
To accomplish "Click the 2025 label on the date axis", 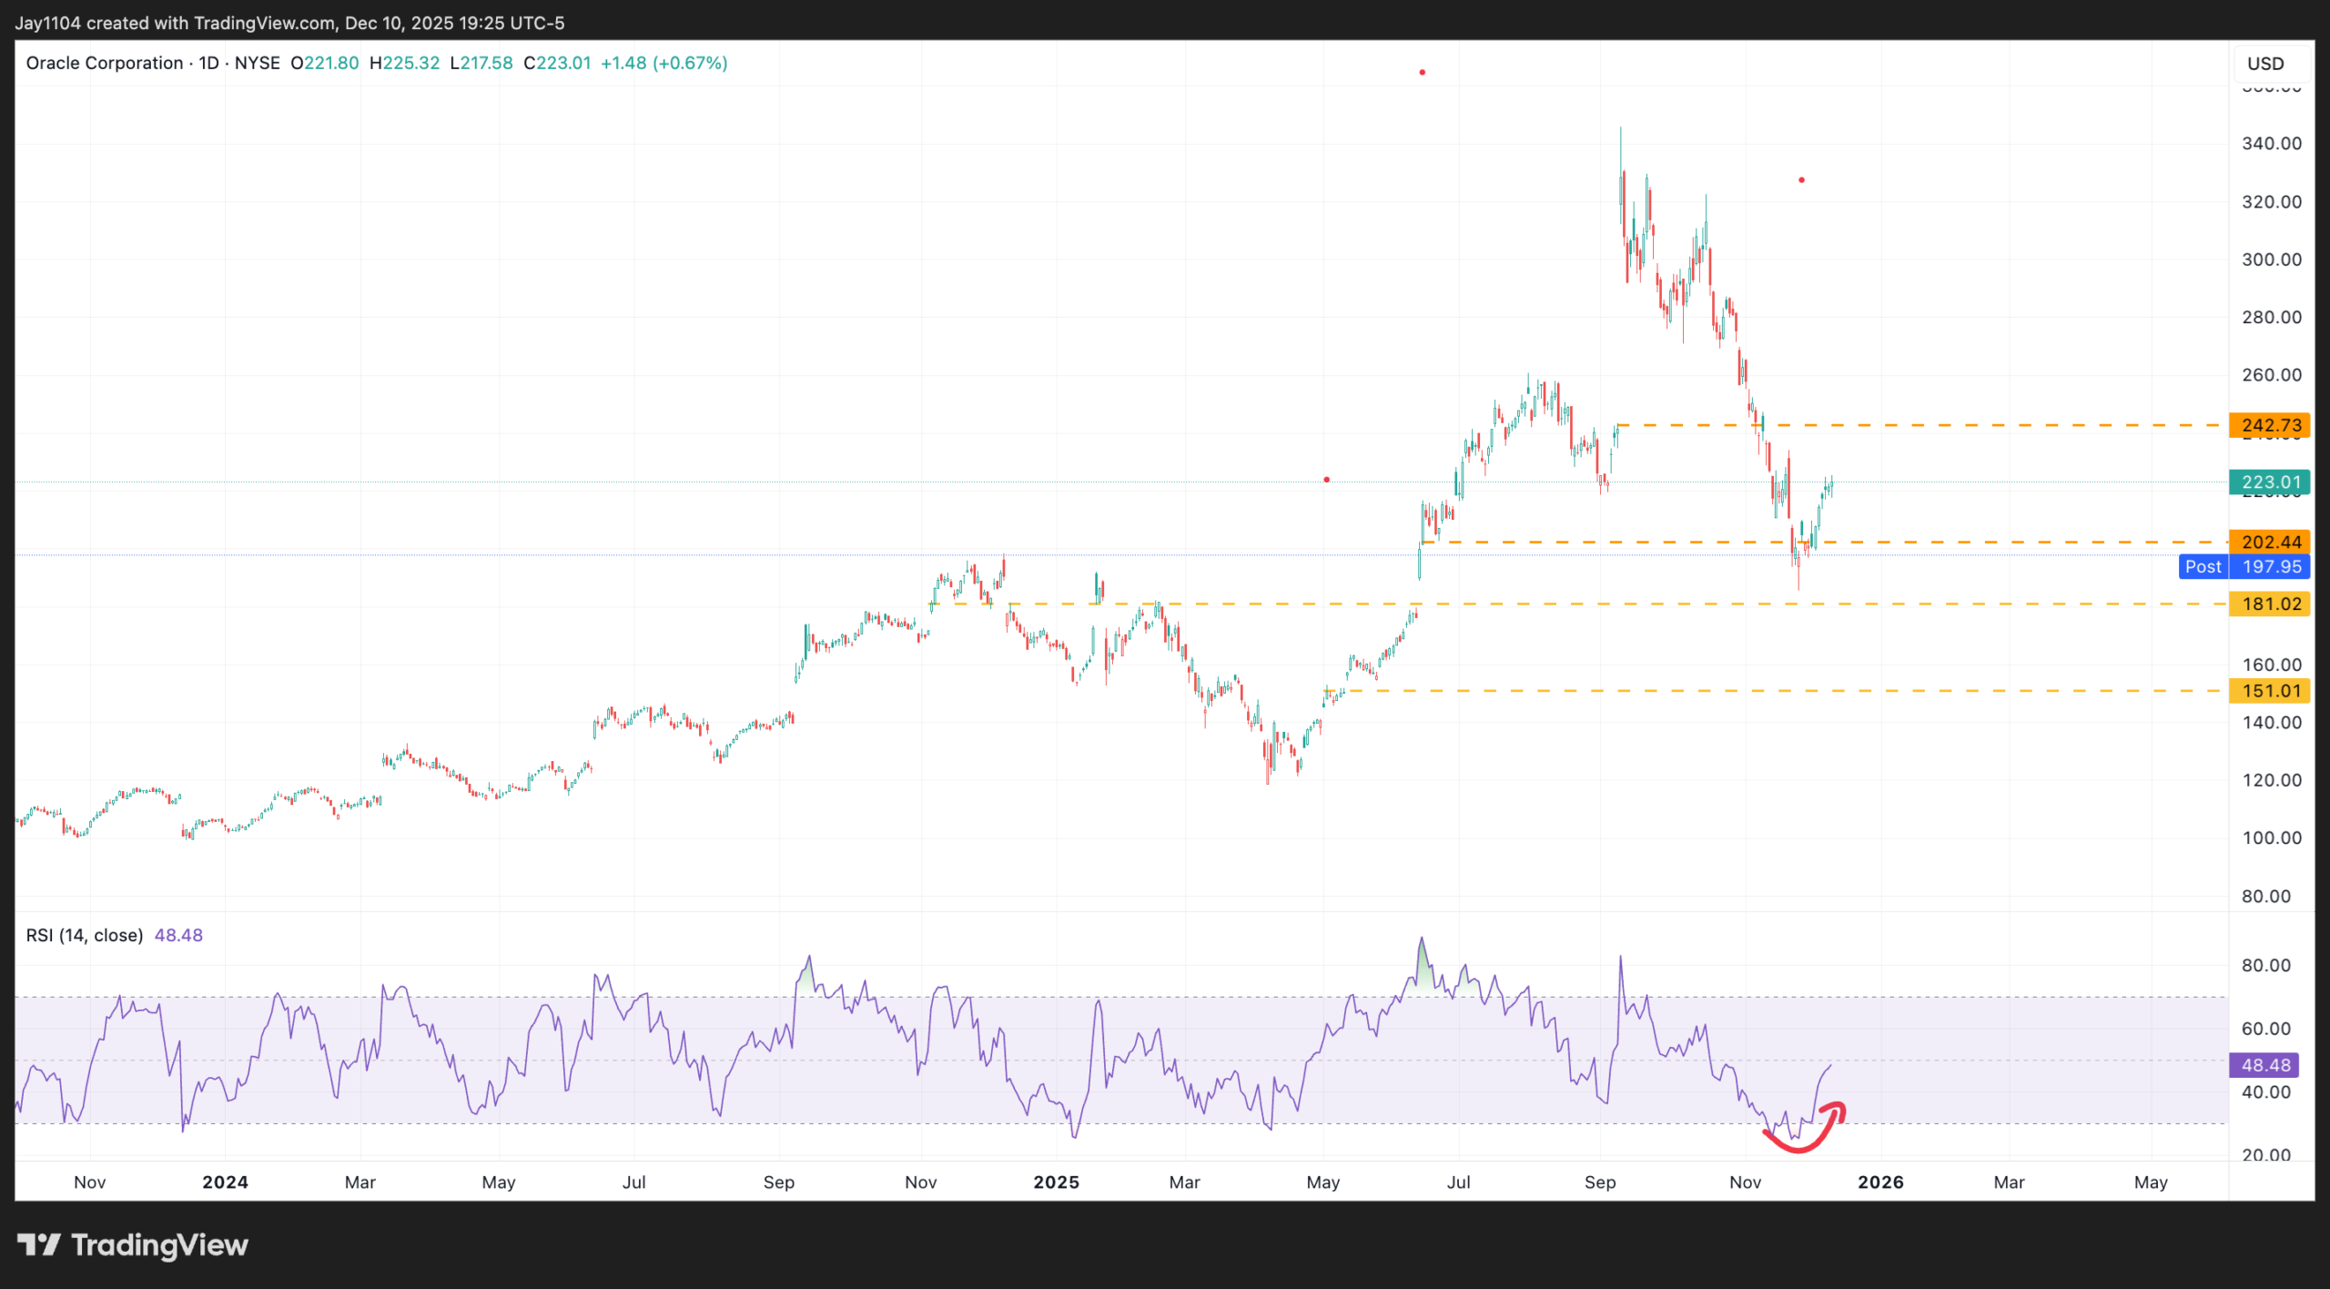I will point(1054,1182).
